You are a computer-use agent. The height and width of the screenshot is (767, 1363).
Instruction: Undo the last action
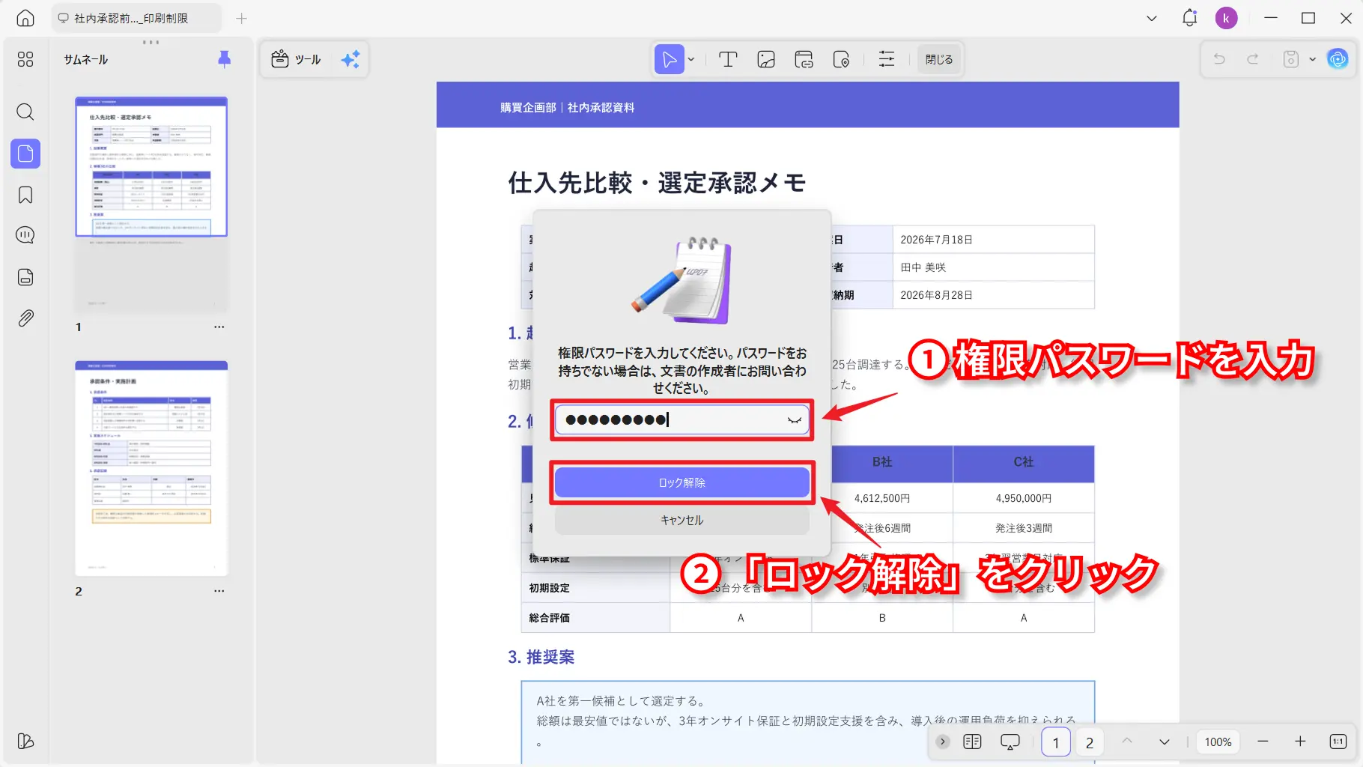point(1219,59)
